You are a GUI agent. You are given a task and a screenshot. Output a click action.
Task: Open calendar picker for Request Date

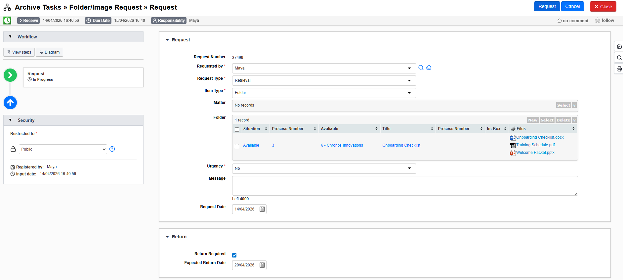point(262,209)
